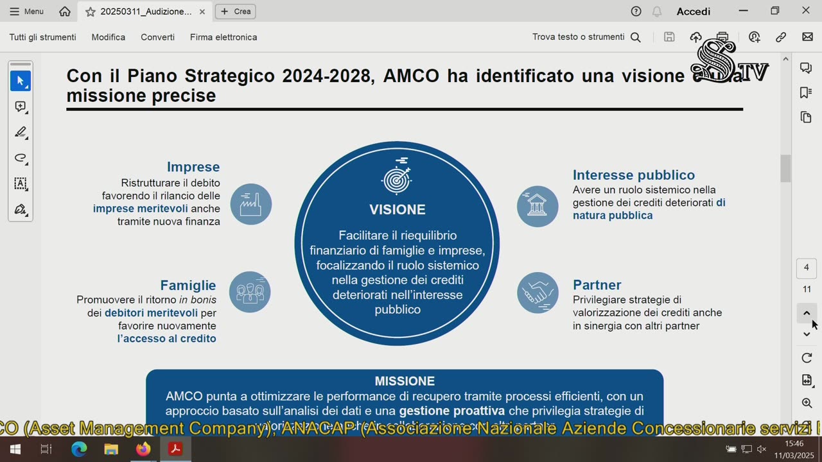Viewport: 822px width, 462px height.
Task: Click the VISIONE heading in circle
Action: [397, 210]
